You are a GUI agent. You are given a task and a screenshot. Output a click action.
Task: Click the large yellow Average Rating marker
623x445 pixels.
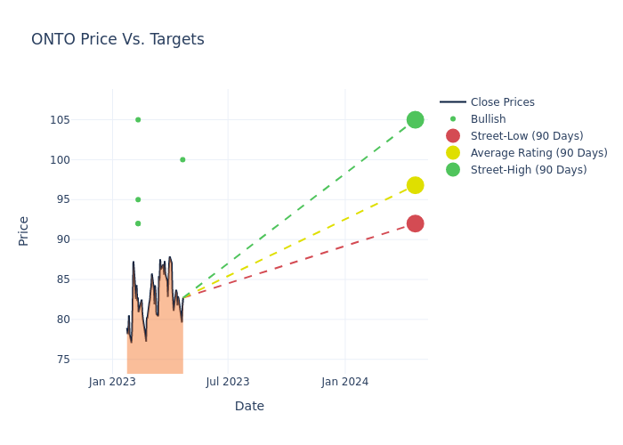click(415, 185)
